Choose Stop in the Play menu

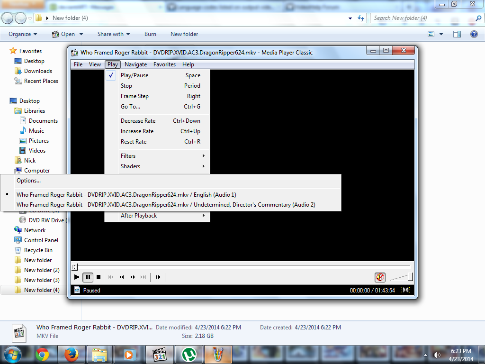click(158, 86)
